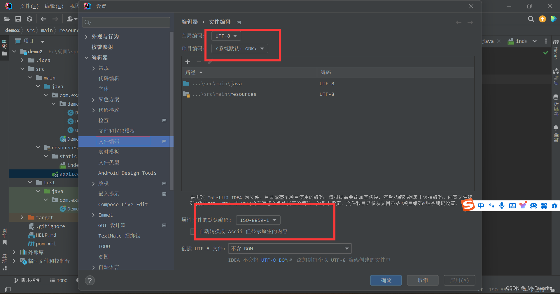Click the 应用(A) button
Image resolution: width=560 pixels, height=294 pixels.
tap(459, 280)
